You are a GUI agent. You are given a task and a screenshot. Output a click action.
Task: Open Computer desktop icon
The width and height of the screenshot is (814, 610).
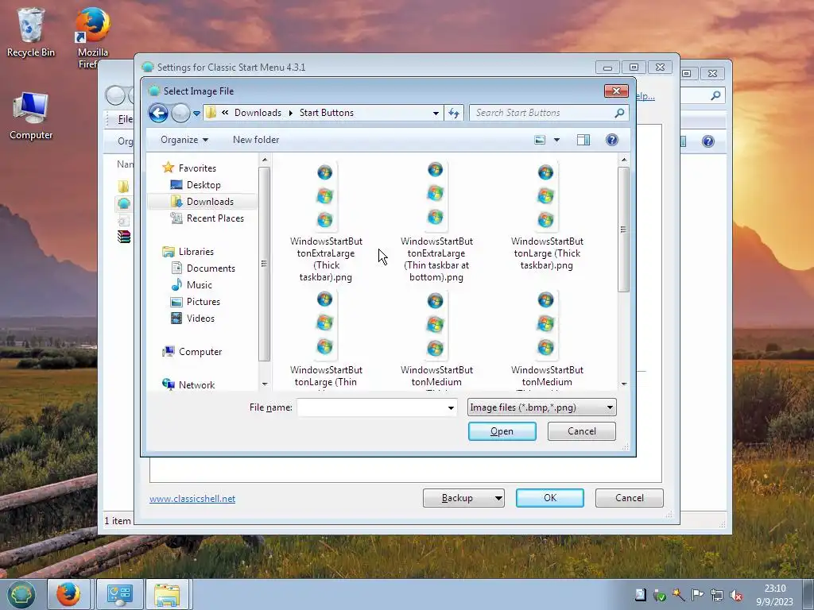point(31,116)
